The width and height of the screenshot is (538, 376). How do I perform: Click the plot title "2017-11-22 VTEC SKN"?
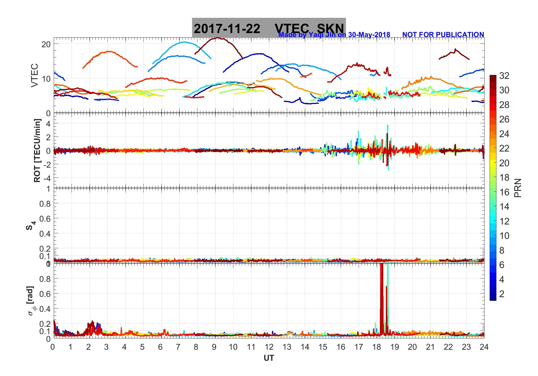pos(269,29)
